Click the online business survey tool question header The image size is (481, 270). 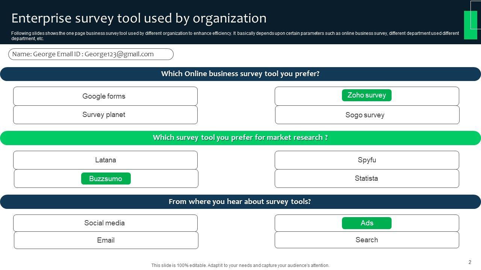(x=240, y=74)
